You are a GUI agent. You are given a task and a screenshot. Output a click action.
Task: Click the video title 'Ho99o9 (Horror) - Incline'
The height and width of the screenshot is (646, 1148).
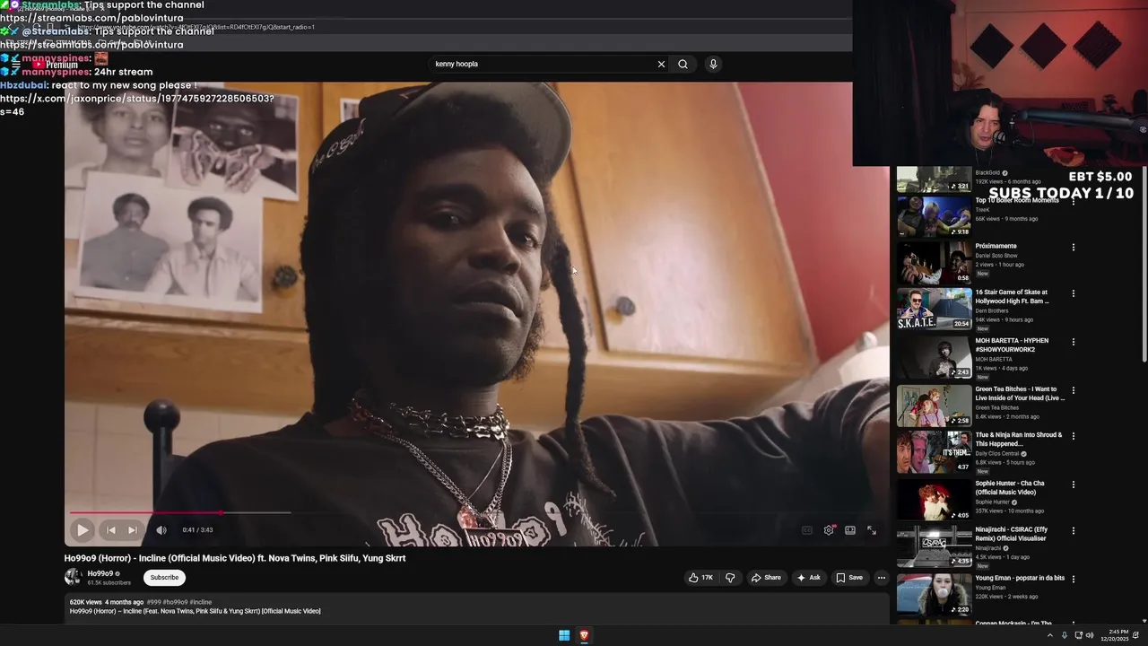(x=235, y=558)
